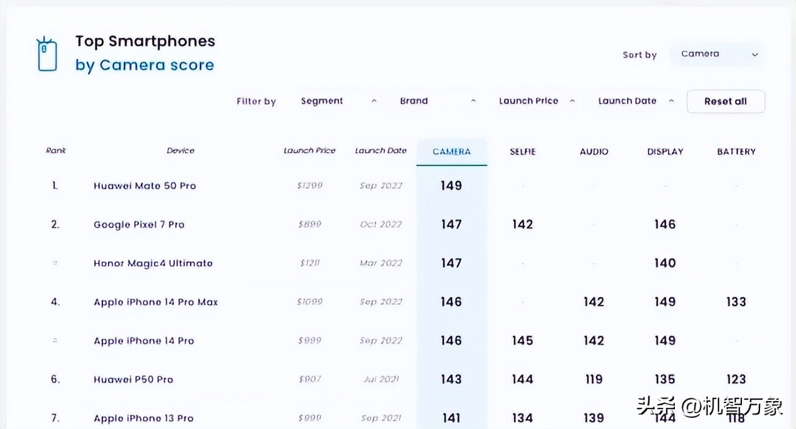Click camera score 143 for Huawei P50 Pro
The height and width of the screenshot is (429, 796).
click(x=451, y=379)
